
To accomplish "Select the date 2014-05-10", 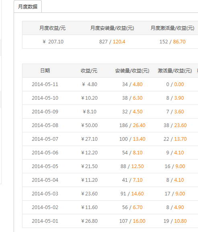I will 45,98.
